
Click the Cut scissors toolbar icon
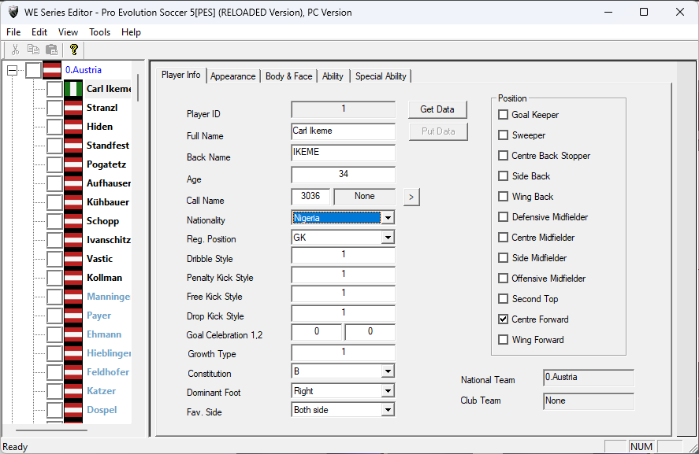pos(15,50)
